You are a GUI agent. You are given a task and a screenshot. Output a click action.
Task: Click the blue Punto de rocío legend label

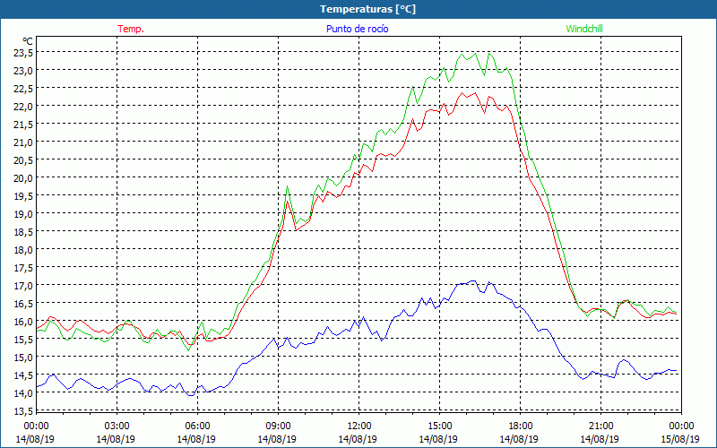[x=357, y=29]
